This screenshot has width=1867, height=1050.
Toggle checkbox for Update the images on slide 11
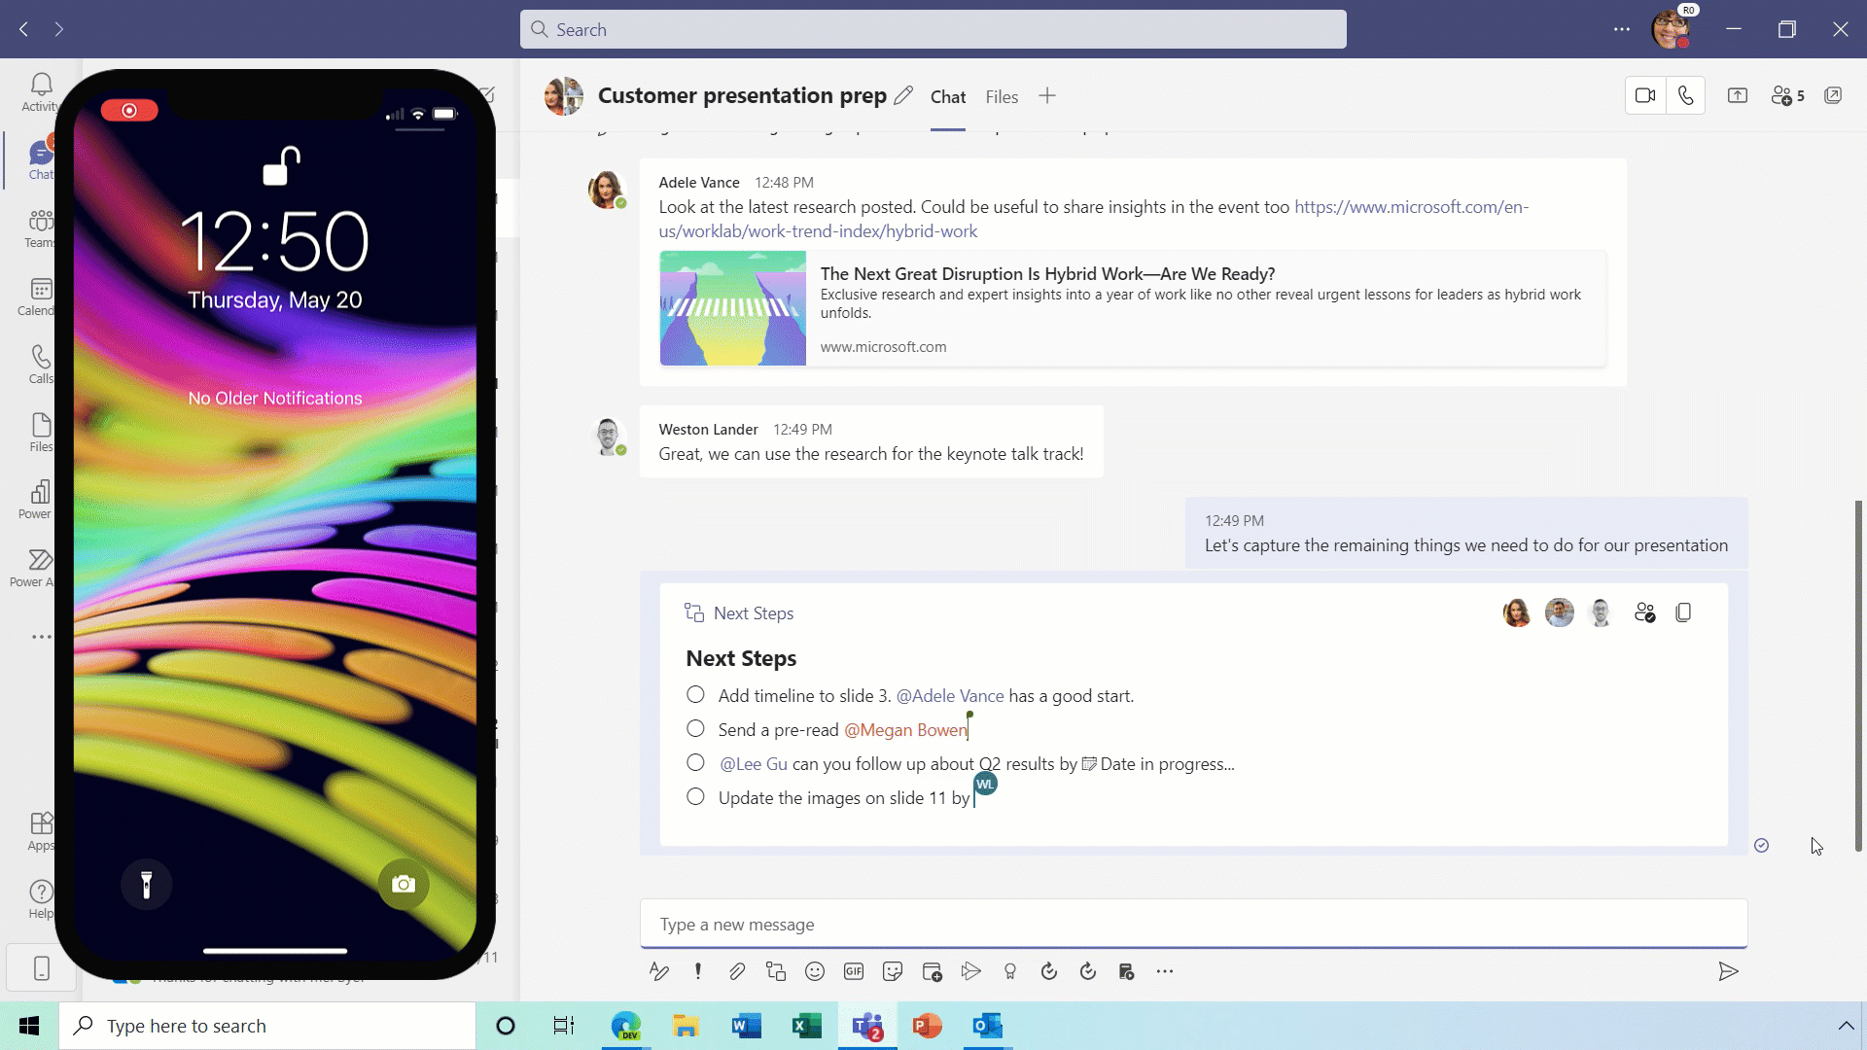point(695,797)
